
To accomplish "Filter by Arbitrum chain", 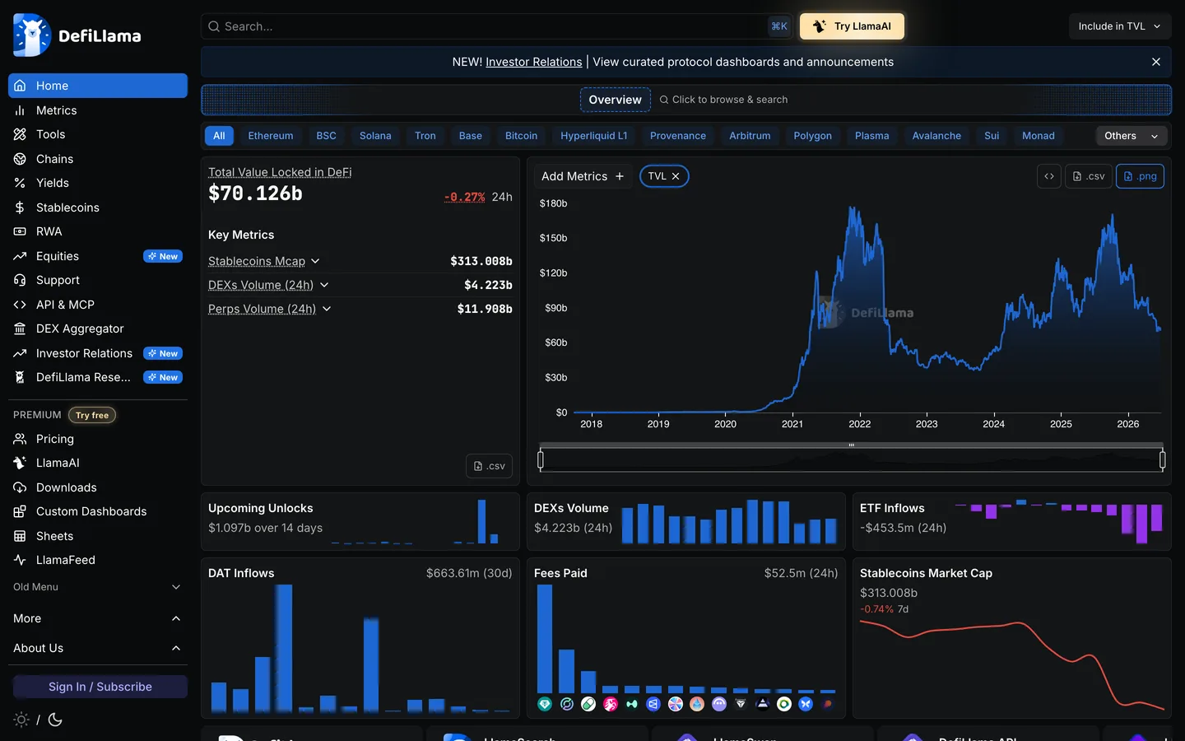I will 750,136.
